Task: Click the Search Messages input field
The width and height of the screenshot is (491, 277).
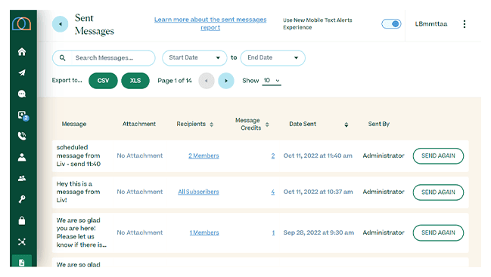Action: pyautogui.click(x=104, y=58)
